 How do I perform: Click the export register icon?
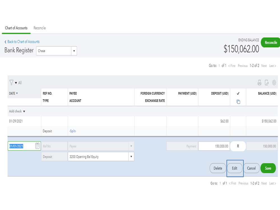(x=267, y=83)
